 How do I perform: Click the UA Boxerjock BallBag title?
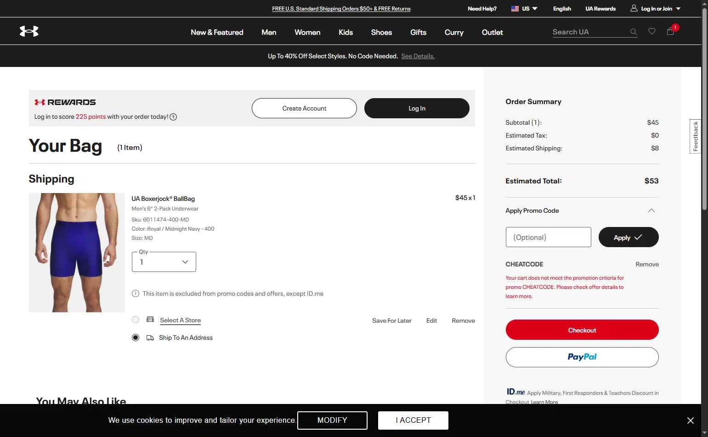point(163,199)
